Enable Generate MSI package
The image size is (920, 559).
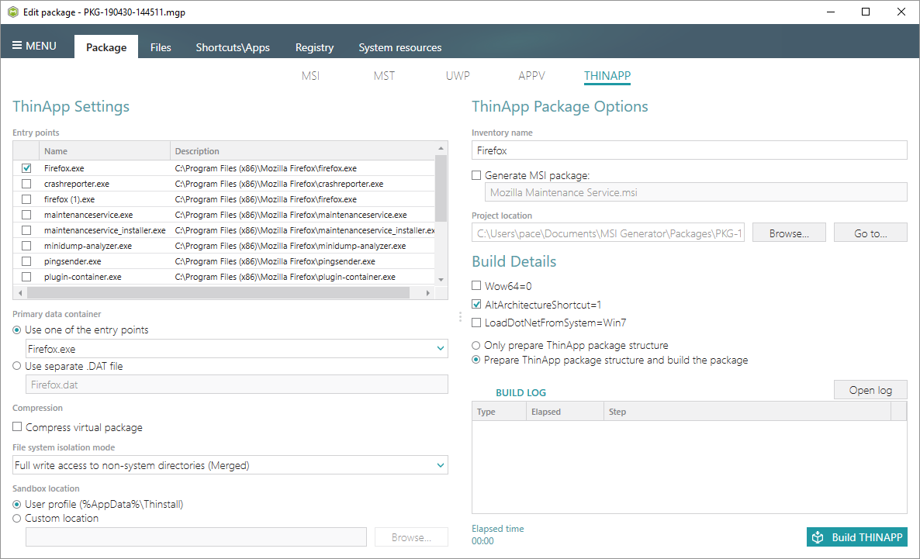[531, 175]
